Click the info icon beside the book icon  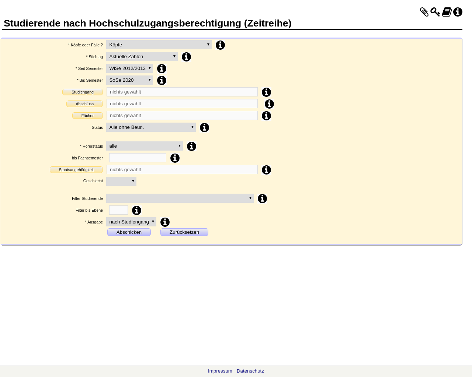point(458,12)
